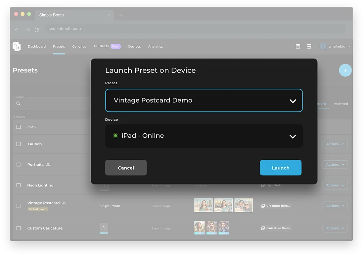Check the Launch preset checkbox

coord(19,144)
